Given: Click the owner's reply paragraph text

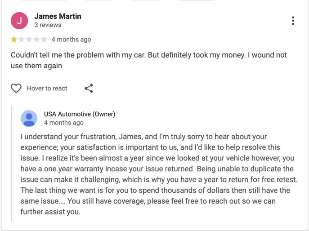Looking at the screenshot, I should coord(159,174).
